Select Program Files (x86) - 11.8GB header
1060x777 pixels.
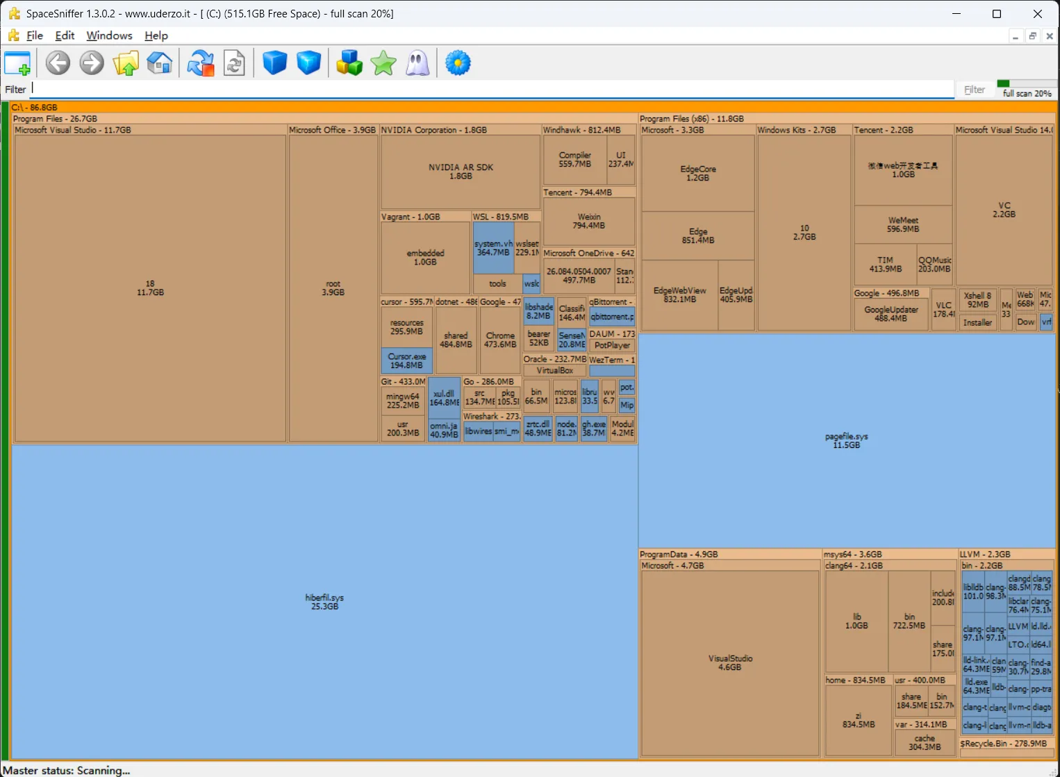[x=847, y=119]
